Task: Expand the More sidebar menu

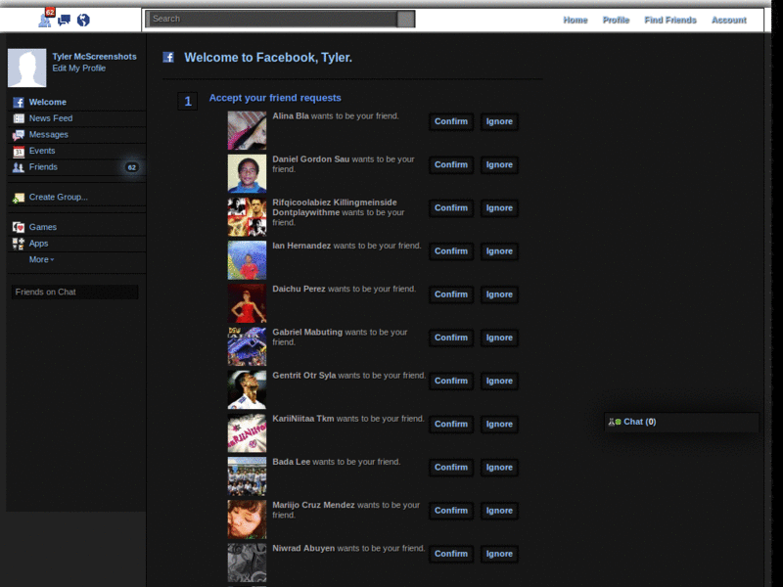Action: tap(41, 259)
